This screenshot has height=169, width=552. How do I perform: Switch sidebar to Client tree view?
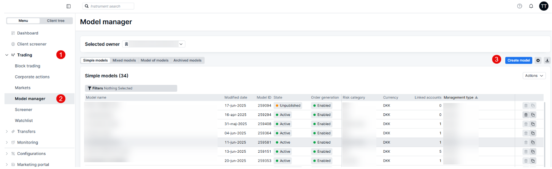coord(56,21)
